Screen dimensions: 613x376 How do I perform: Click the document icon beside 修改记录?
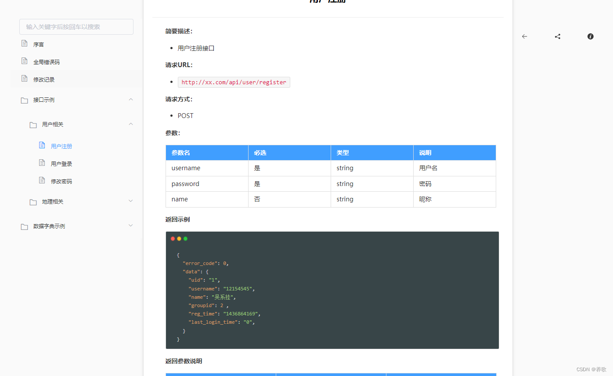click(x=25, y=79)
